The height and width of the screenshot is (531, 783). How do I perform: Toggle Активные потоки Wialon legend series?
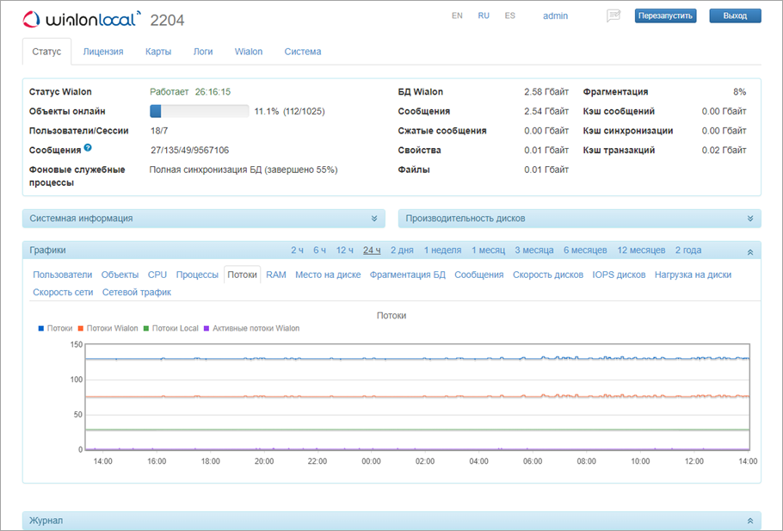[x=251, y=328]
